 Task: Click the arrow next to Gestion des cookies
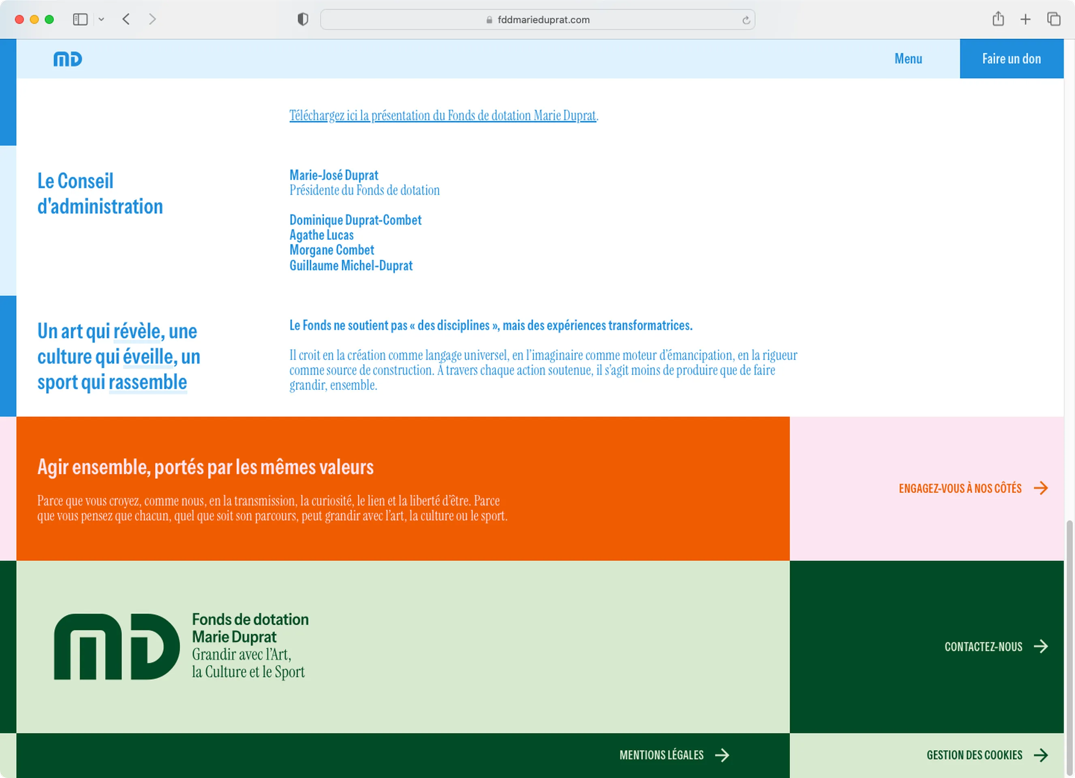pyautogui.click(x=1041, y=755)
